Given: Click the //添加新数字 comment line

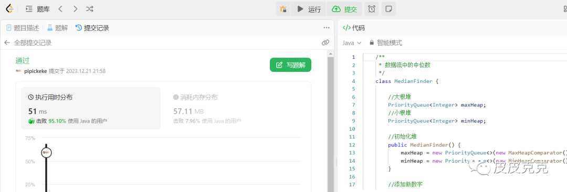Looking at the screenshot, I should 405,185.
